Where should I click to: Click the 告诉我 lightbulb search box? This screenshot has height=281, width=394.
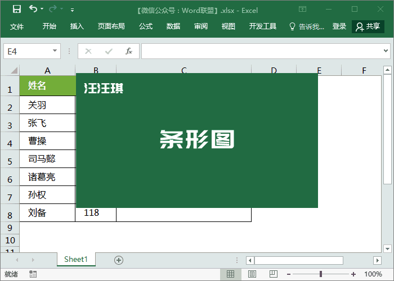pyautogui.click(x=307, y=26)
